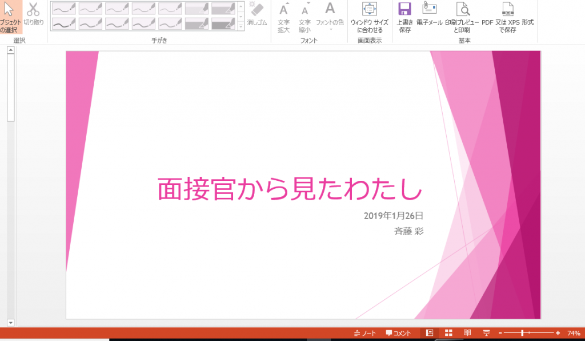Viewport: 585px width, 341px height.
Task: Click the scissors cut (切り取り) icon
Action: (33, 15)
